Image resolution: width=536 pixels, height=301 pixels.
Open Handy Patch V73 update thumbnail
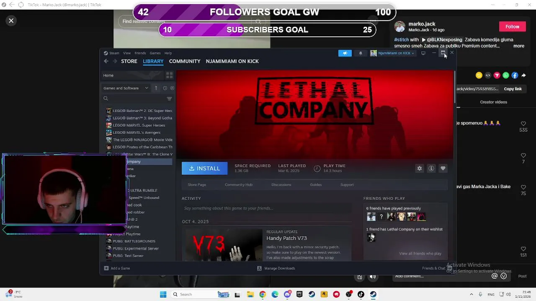pyautogui.click(x=224, y=245)
